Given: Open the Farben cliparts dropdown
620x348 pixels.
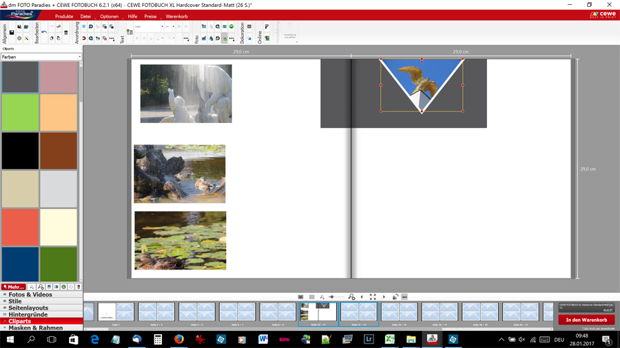Looking at the screenshot, I should (x=41, y=57).
